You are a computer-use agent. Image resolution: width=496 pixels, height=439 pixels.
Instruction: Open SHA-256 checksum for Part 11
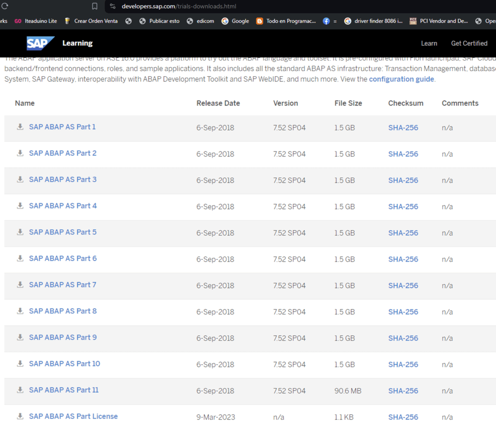[x=403, y=391]
